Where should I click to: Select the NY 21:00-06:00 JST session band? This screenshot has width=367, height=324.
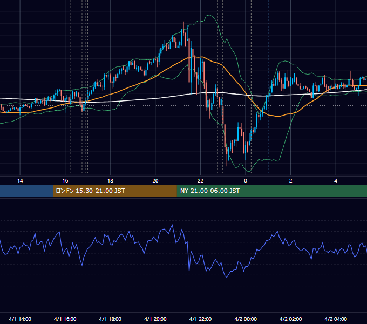[271, 191]
